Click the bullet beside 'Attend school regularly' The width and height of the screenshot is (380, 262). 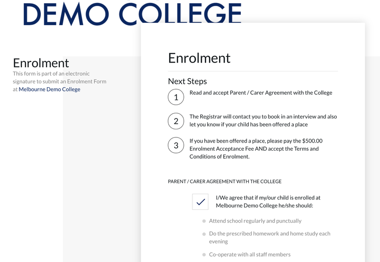click(x=204, y=221)
